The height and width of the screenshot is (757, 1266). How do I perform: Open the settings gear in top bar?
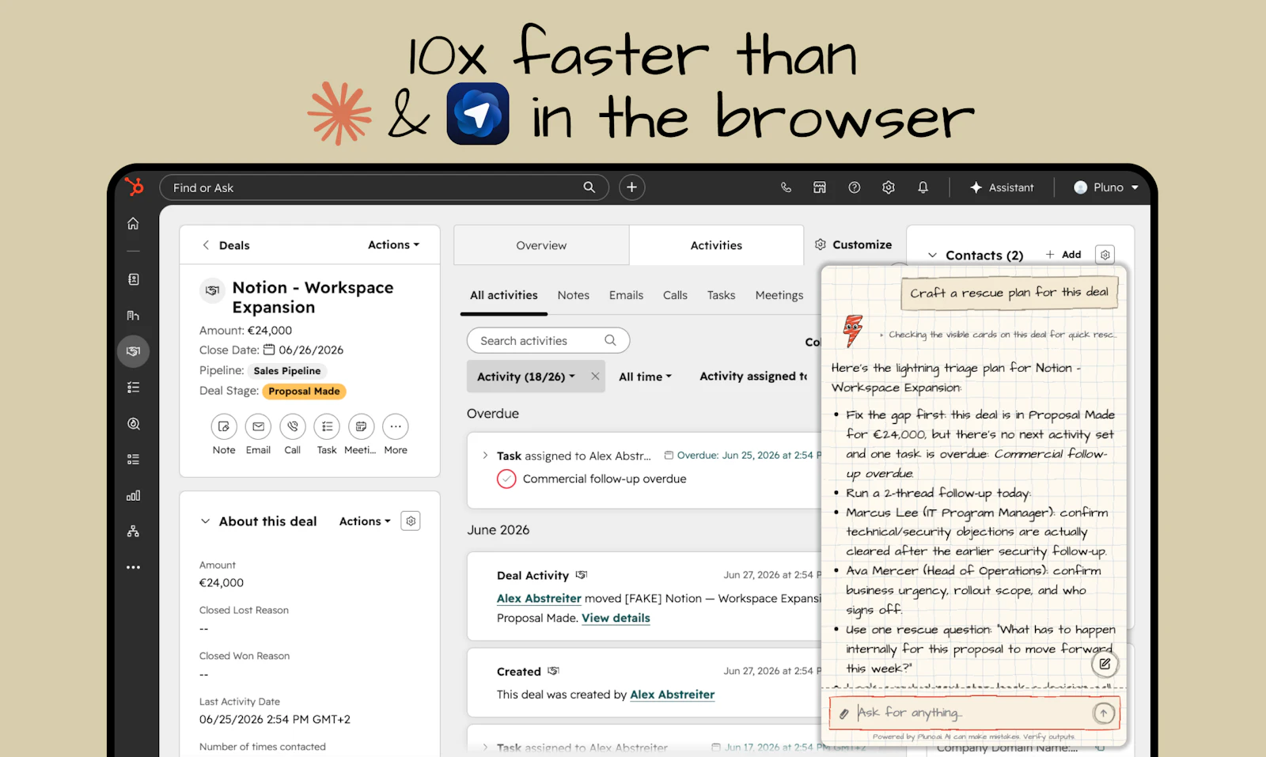[889, 187]
